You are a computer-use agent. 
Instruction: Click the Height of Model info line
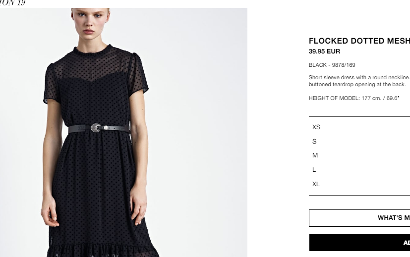(x=354, y=98)
